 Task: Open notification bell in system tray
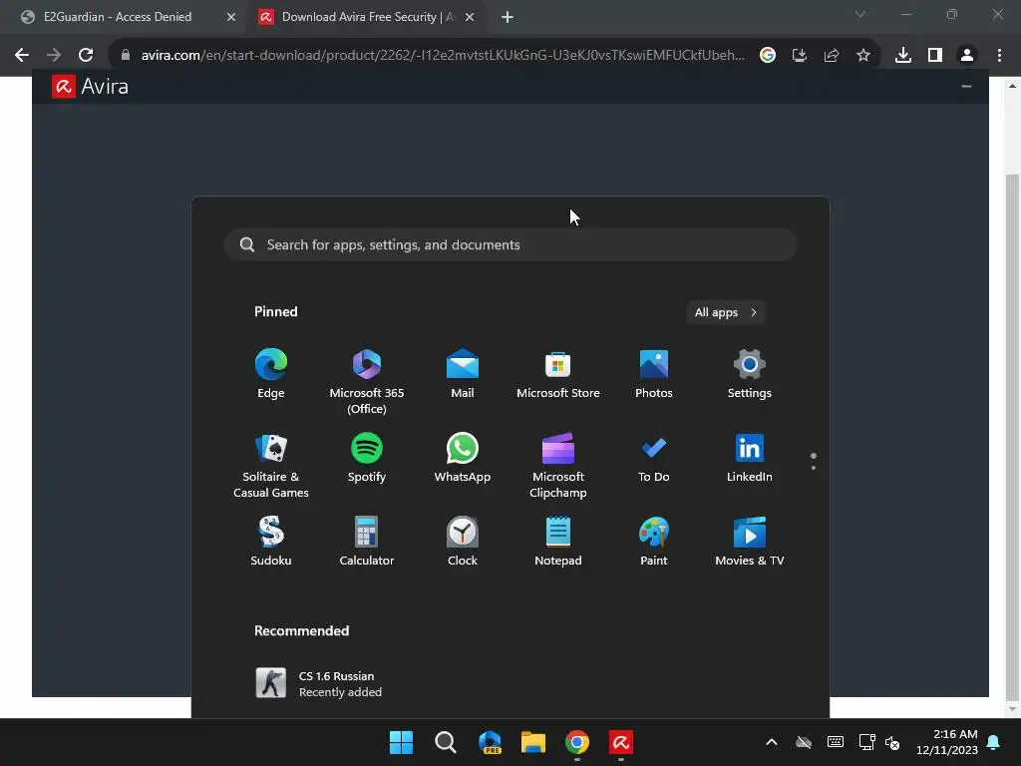click(994, 742)
